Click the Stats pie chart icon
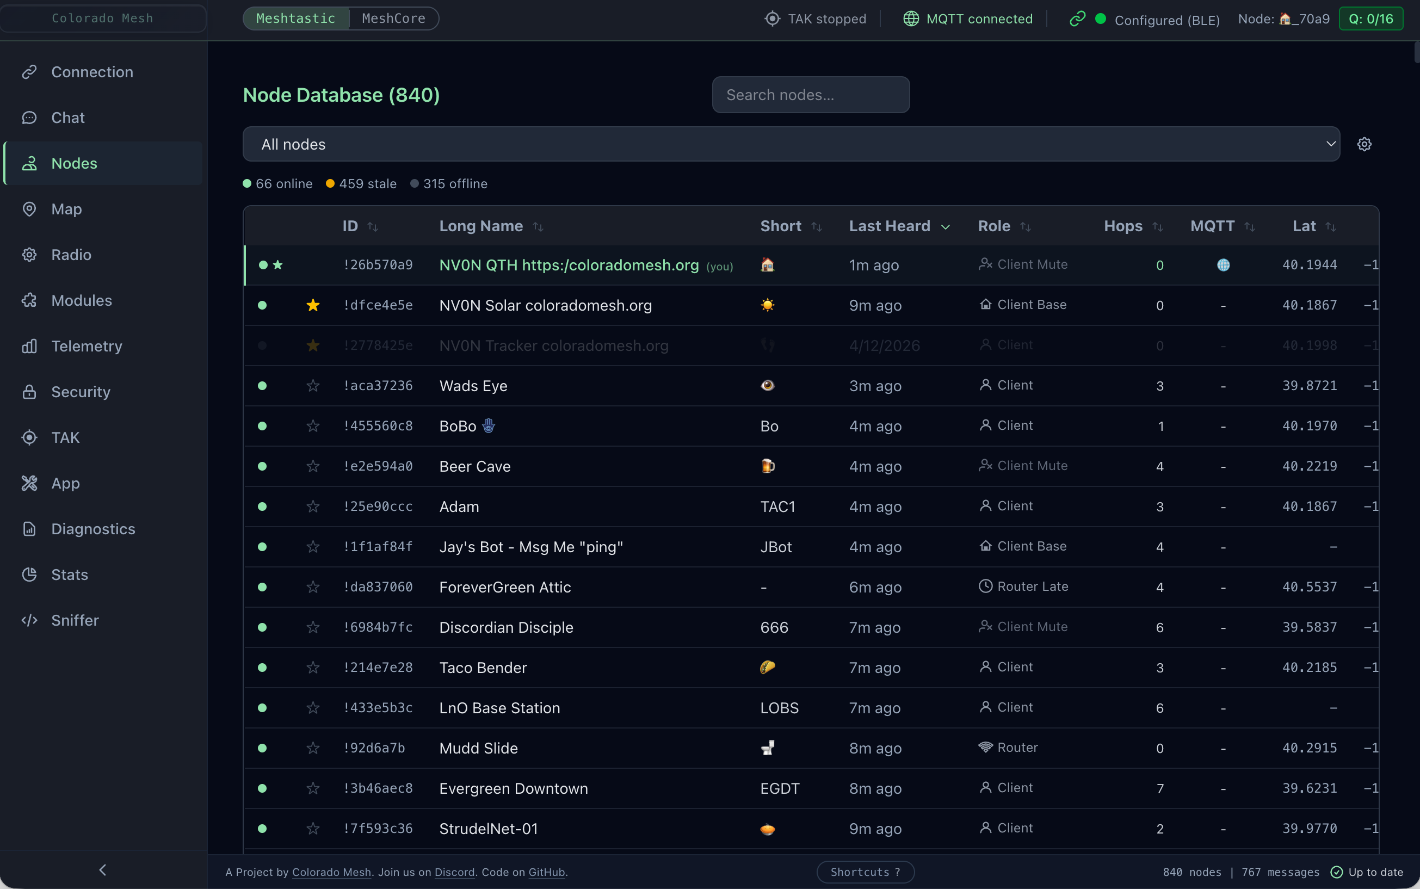Viewport: 1420px width, 889px height. [x=29, y=575]
